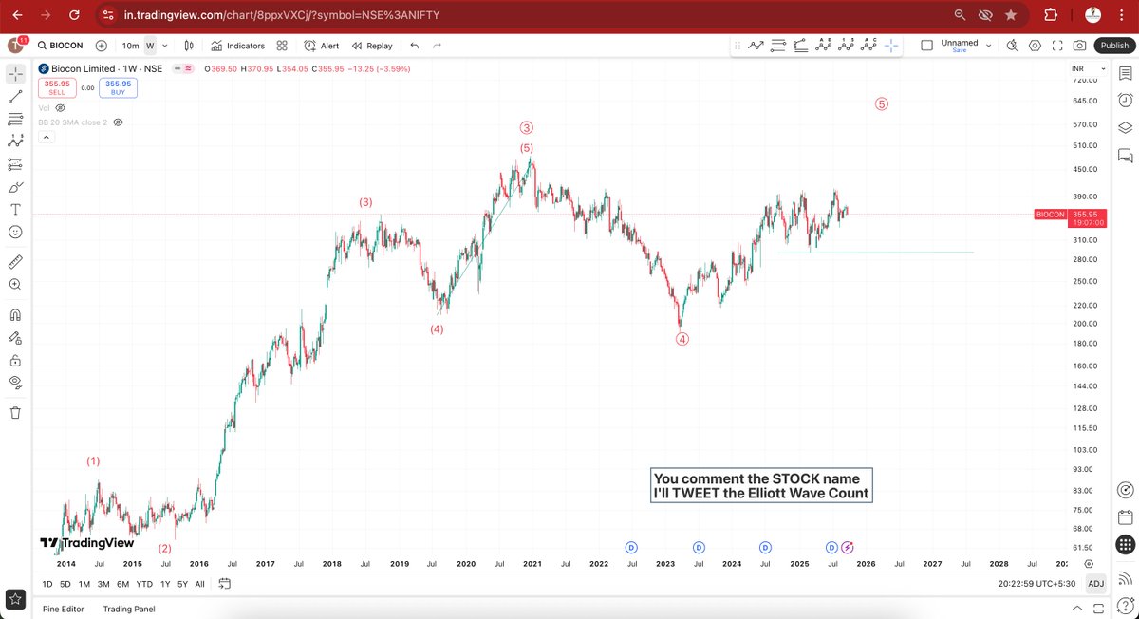Activate the zoom in tool
1139x619 pixels.
coord(15,284)
